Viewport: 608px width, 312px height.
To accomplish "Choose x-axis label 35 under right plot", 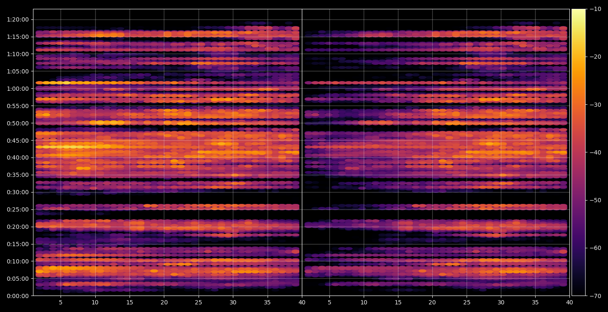I will point(535,302).
